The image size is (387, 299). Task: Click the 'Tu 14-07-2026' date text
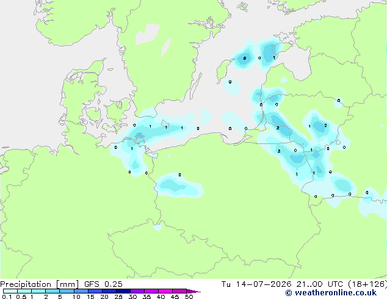(x=256, y=284)
